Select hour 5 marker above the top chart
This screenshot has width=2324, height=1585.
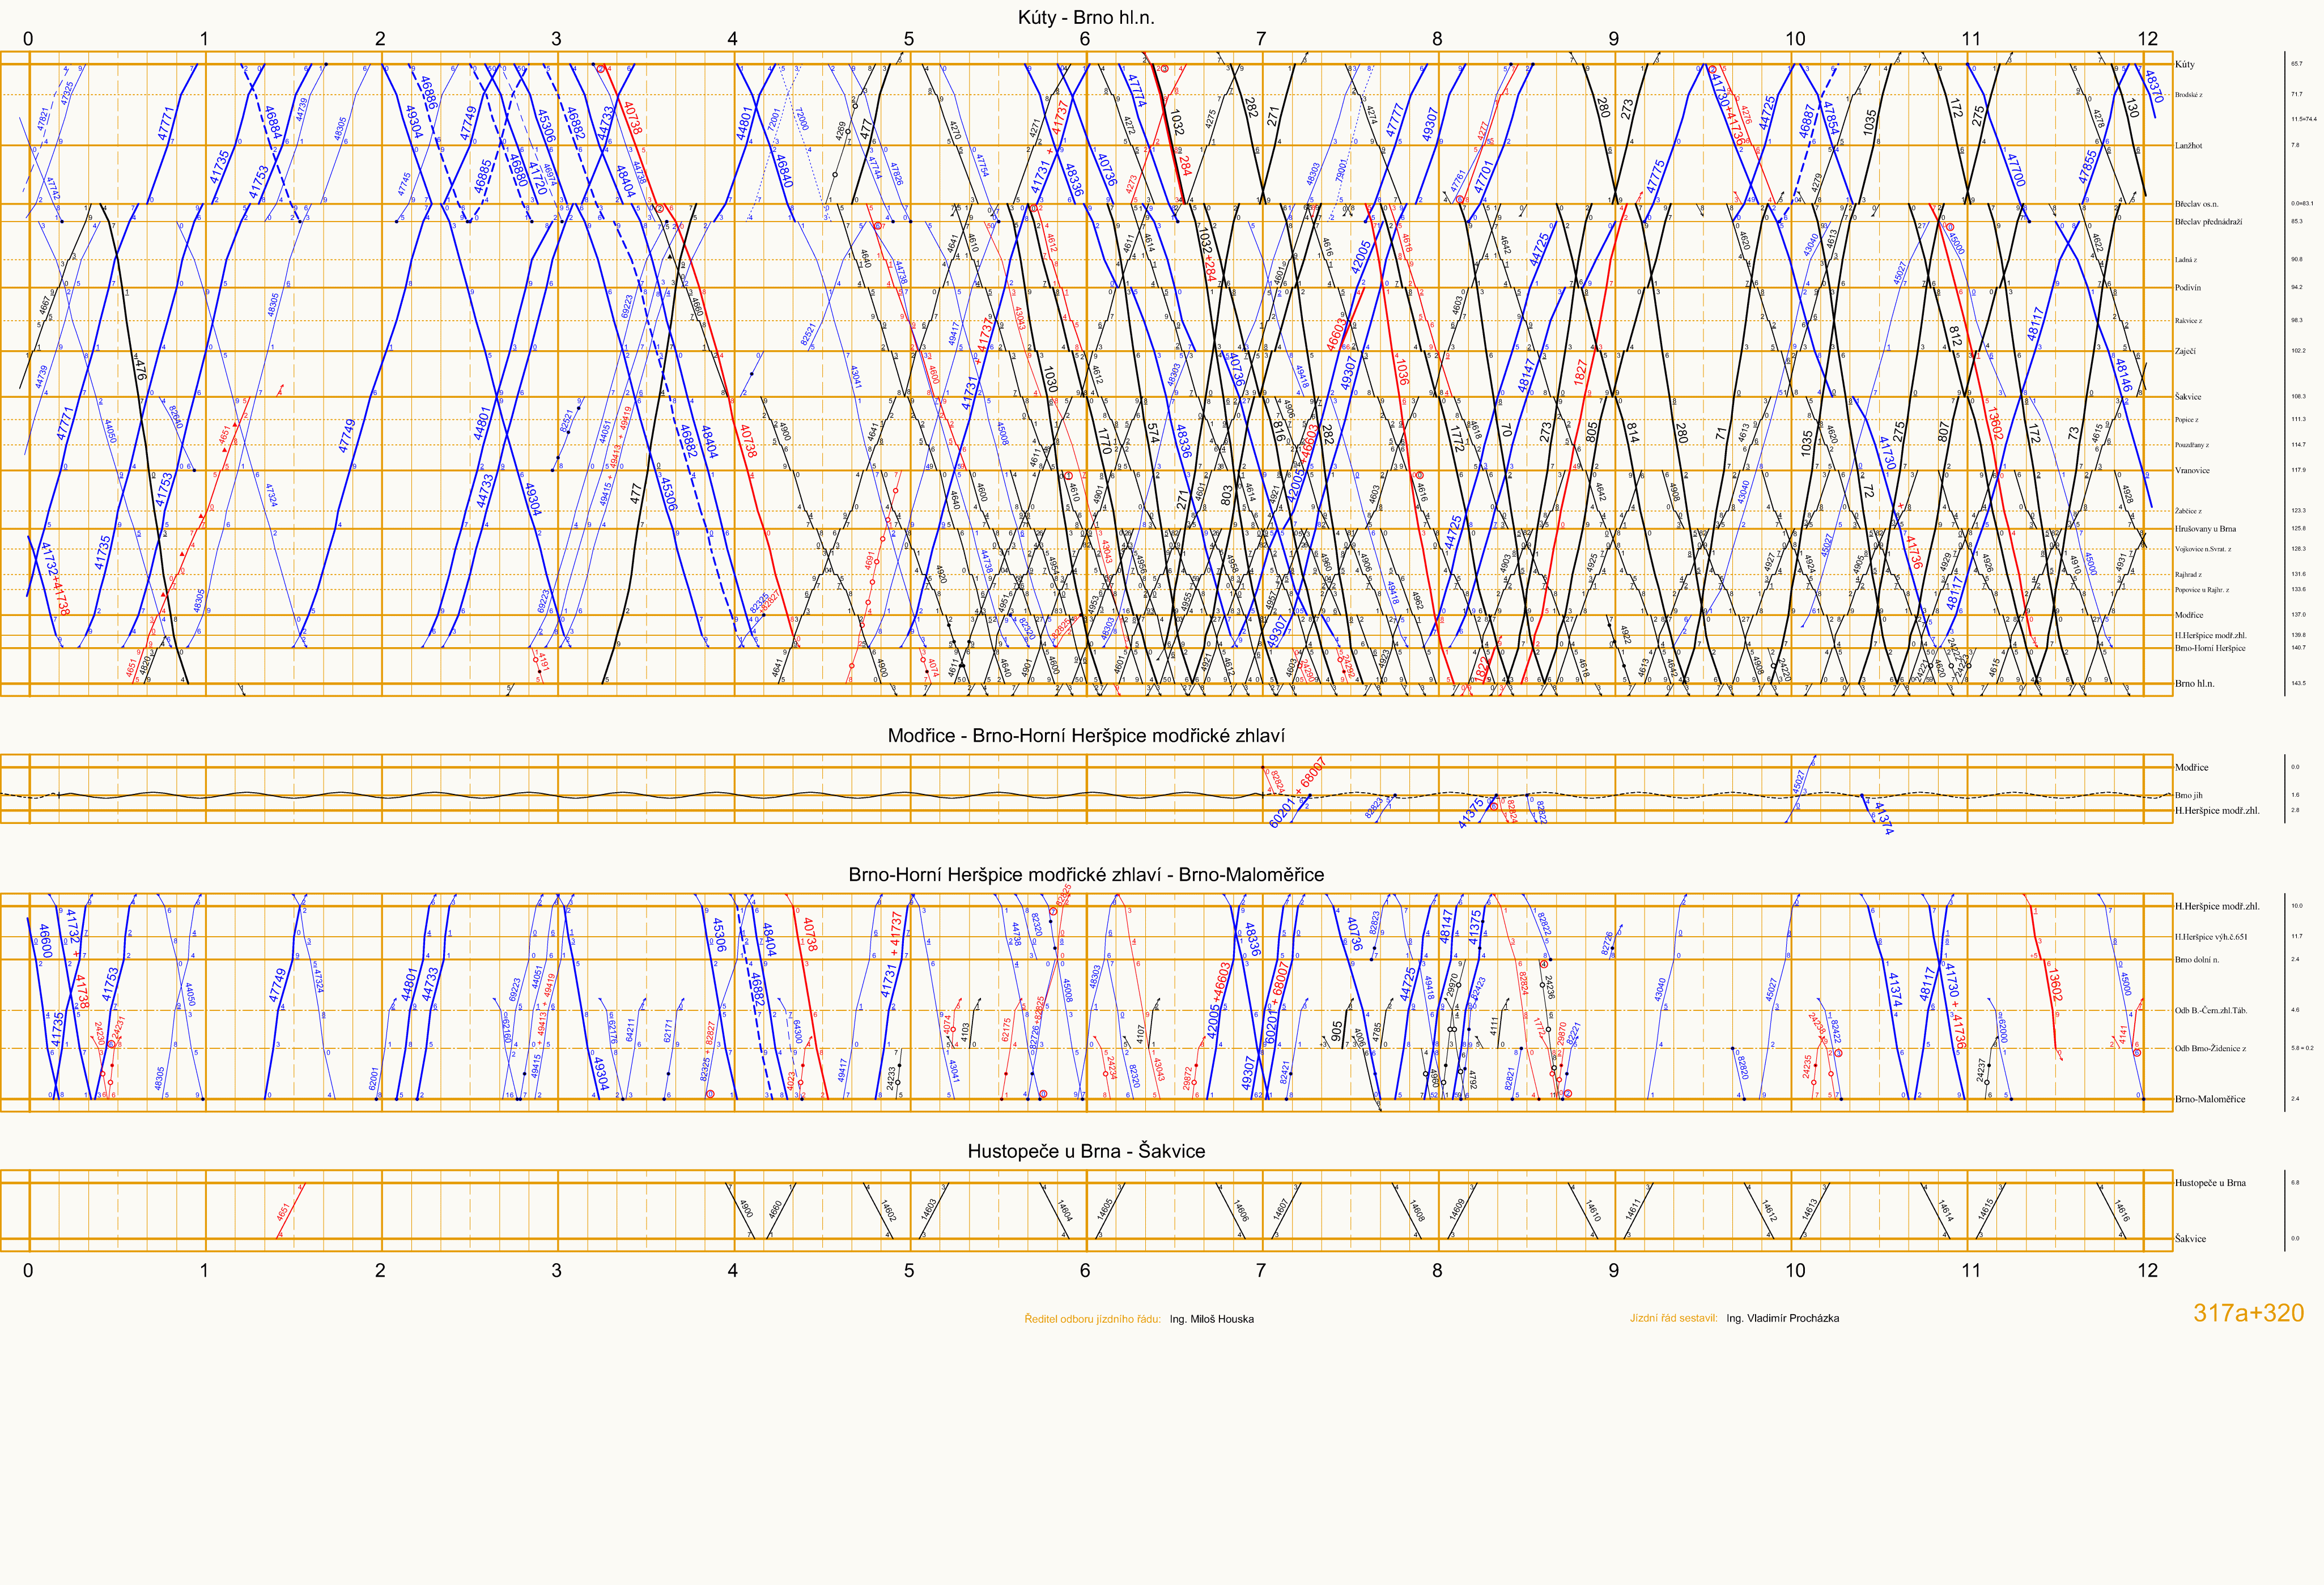tap(908, 39)
